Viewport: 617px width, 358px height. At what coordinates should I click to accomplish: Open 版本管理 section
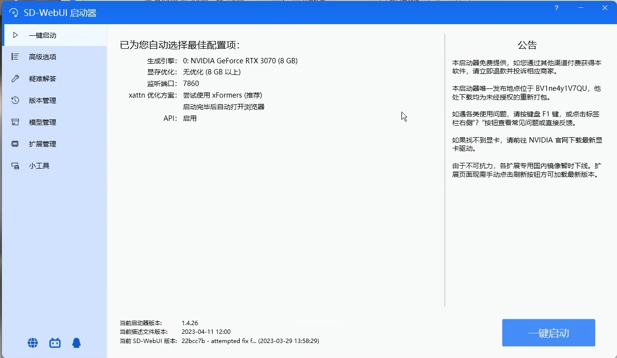pos(54,100)
